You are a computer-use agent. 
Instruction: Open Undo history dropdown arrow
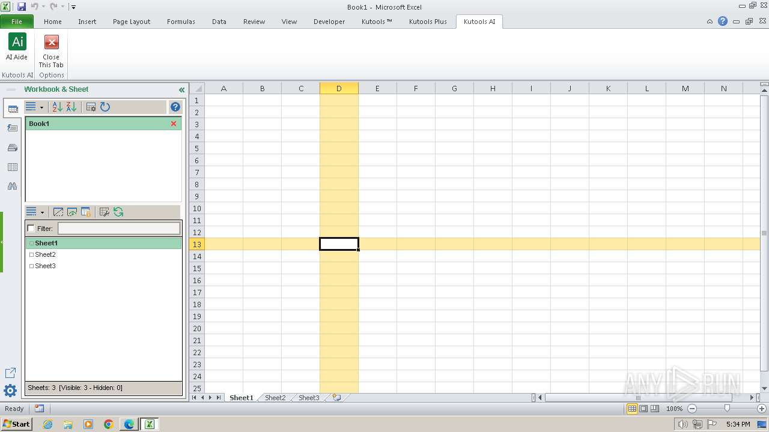point(43,7)
